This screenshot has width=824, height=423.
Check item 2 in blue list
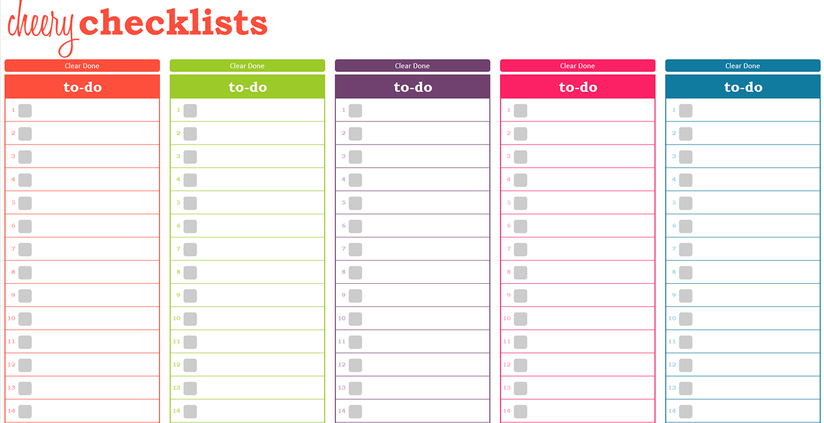click(x=686, y=134)
